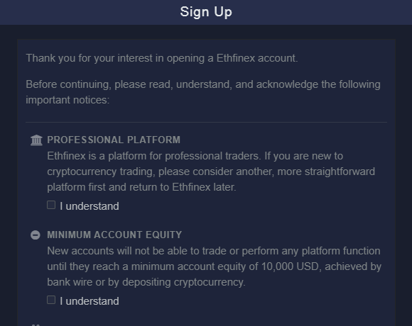412x326 pixels.
Task: Click 'Ethfinex account' in the first sentence
Action: (256, 58)
